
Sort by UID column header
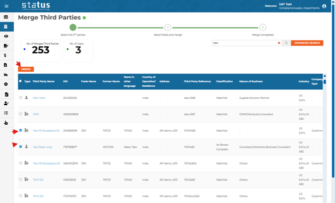[65, 81]
